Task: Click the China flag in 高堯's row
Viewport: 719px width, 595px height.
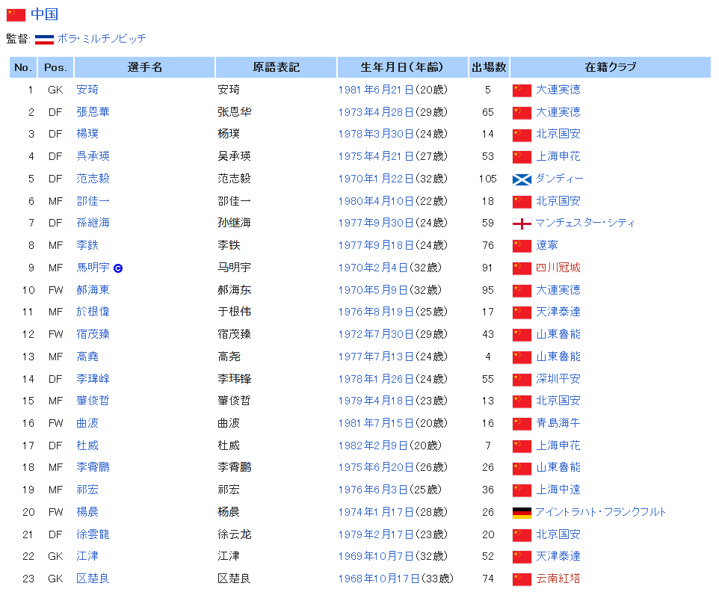Action: [x=522, y=357]
